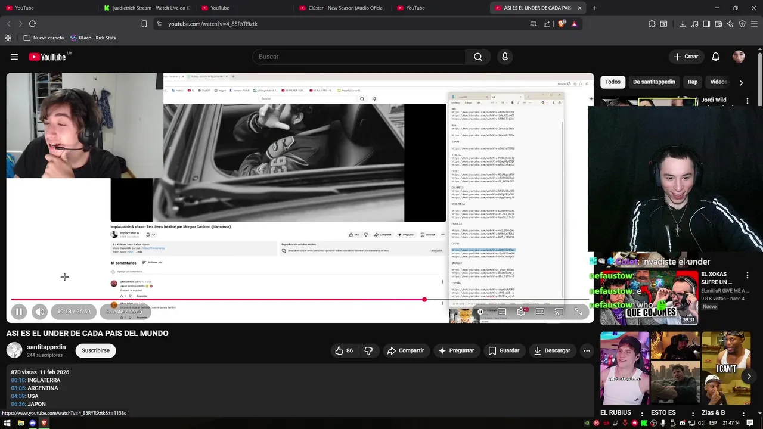
Task: Select 'De santitappedin' filter chip
Action: pyautogui.click(x=654, y=82)
